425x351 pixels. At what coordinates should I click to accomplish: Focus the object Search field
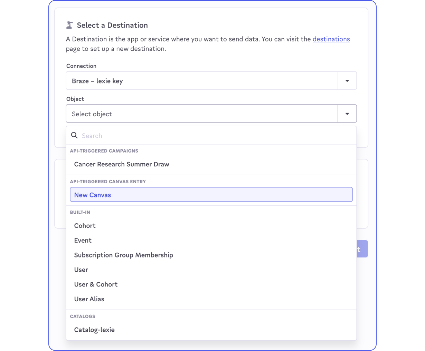pos(214,136)
